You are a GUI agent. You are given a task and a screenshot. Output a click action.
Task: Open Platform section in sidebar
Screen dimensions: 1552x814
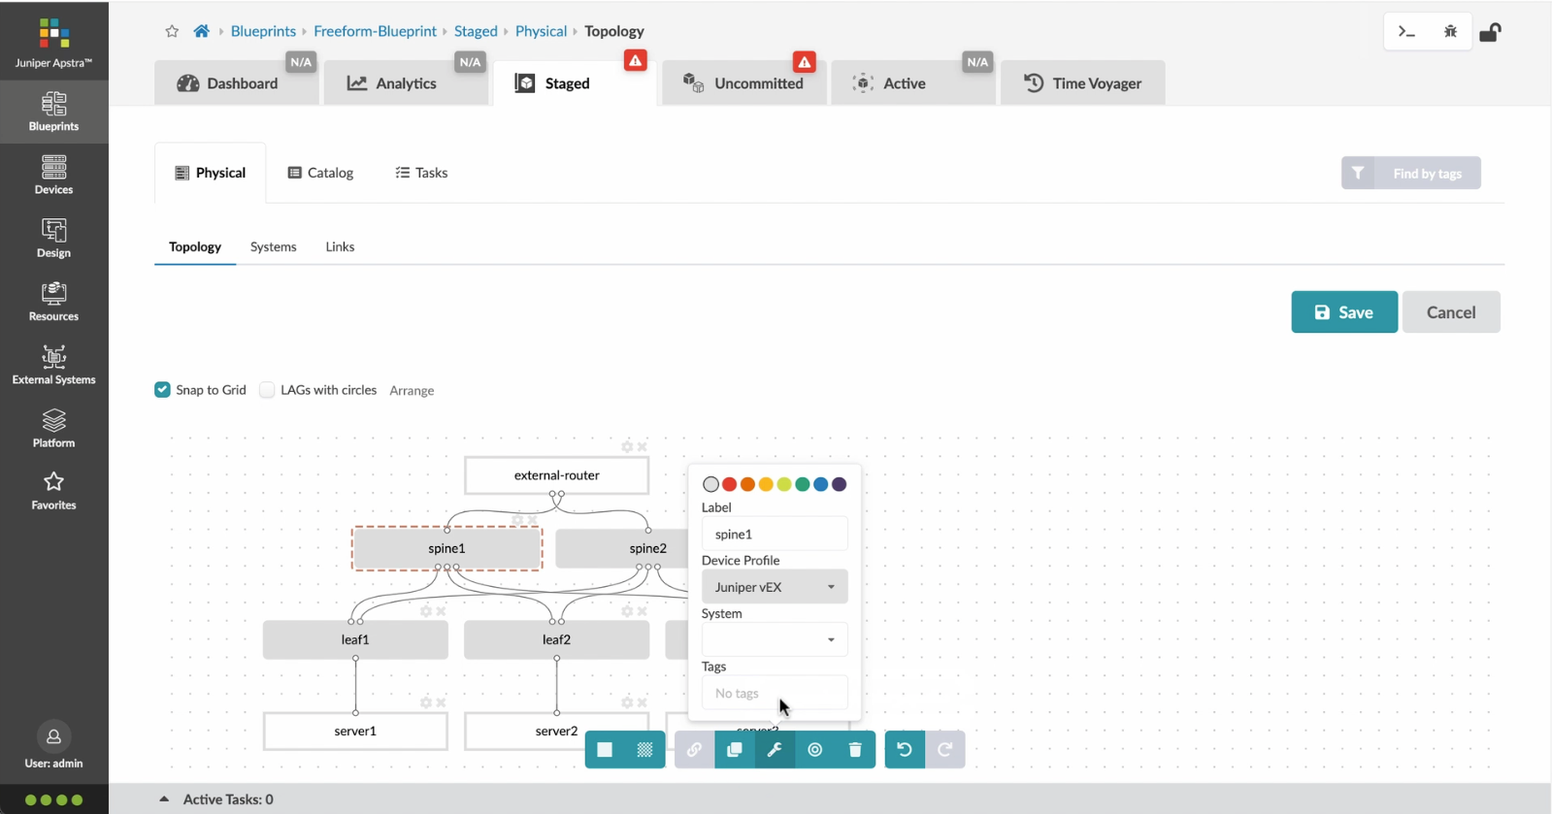[53, 428]
